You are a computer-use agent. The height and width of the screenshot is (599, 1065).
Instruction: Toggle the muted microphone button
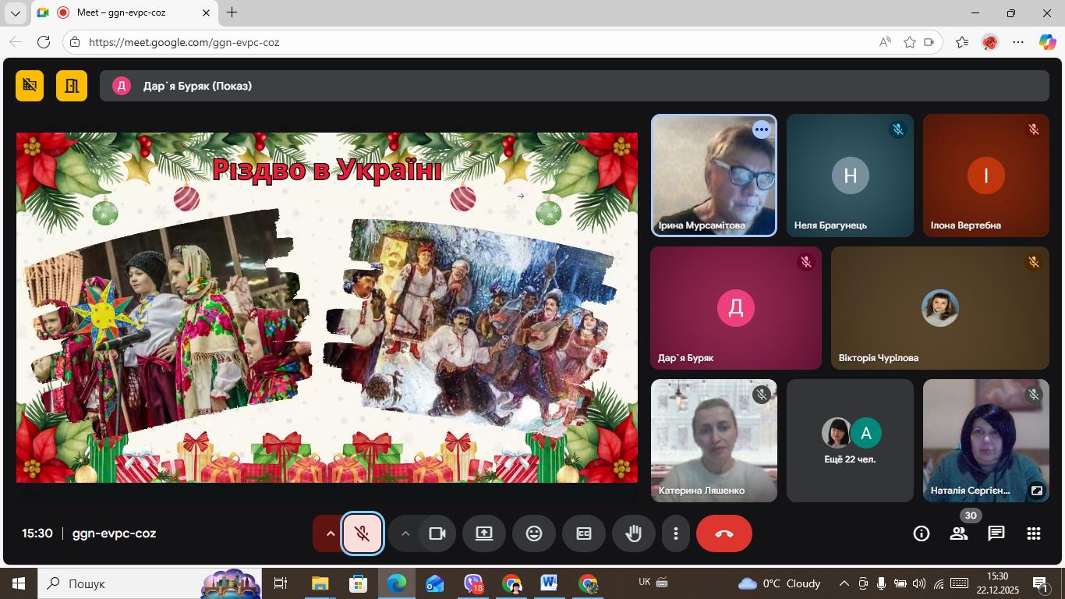coord(363,533)
